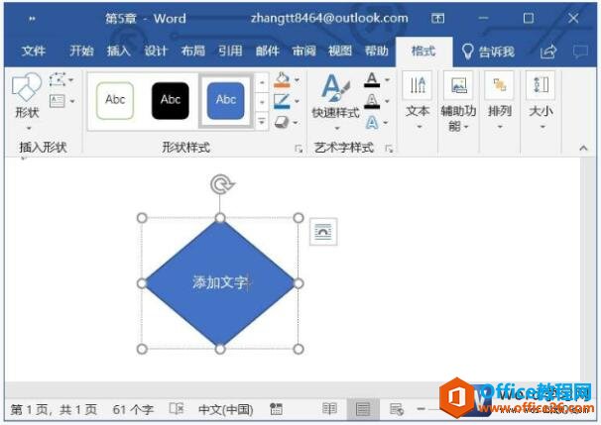
Task: Click the proofing errors book icon
Action: [x=177, y=409]
